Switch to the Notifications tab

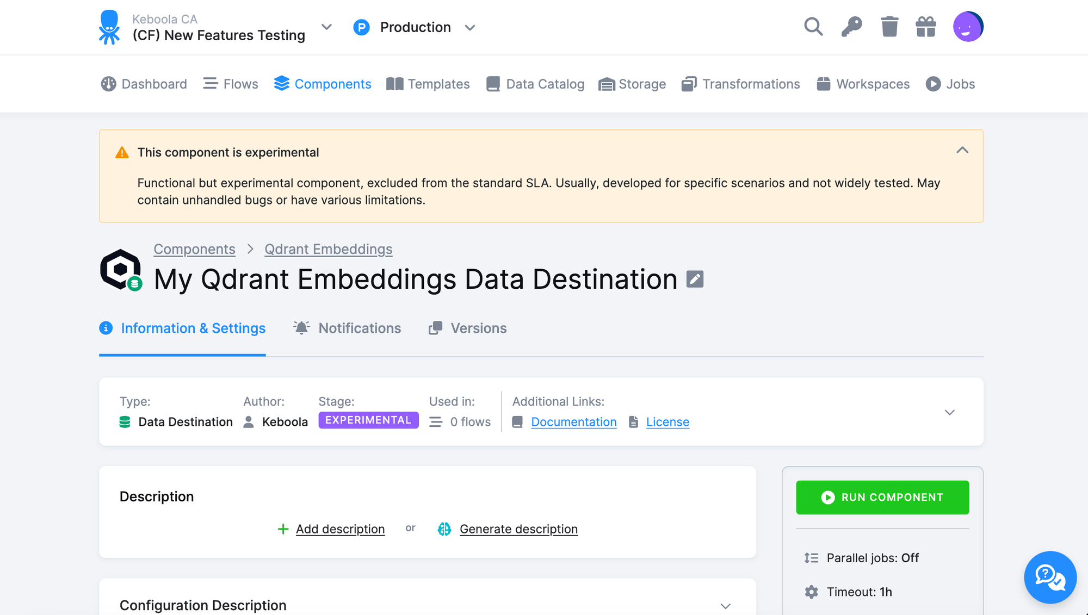coord(347,328)
